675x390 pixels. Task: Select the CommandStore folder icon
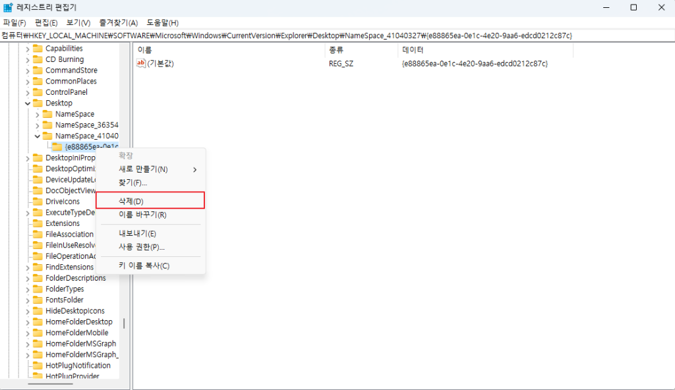[x=38, y=70]
